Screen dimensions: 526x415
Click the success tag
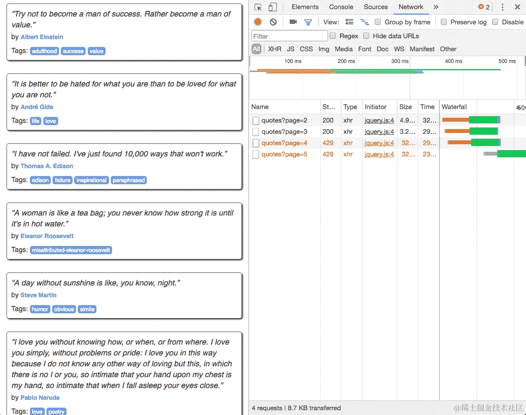coord(73,51)
